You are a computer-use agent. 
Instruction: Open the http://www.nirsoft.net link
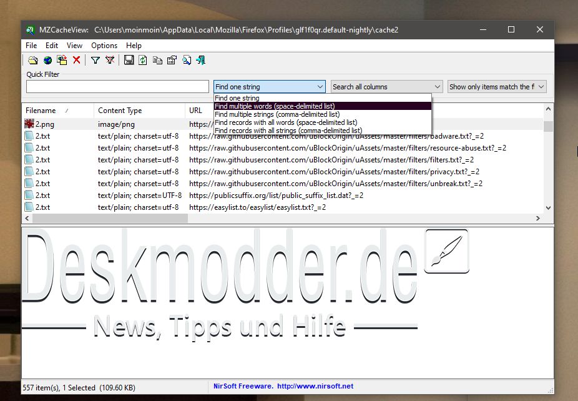(315, 386)
